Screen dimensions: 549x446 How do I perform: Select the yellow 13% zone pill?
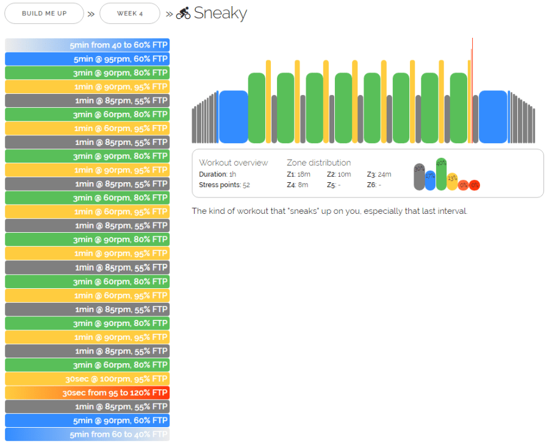(x=452, y=182)
